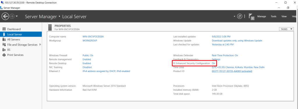Select the All Servers sidebar icon
Viewport: 298px width, 109px height.
4,39
